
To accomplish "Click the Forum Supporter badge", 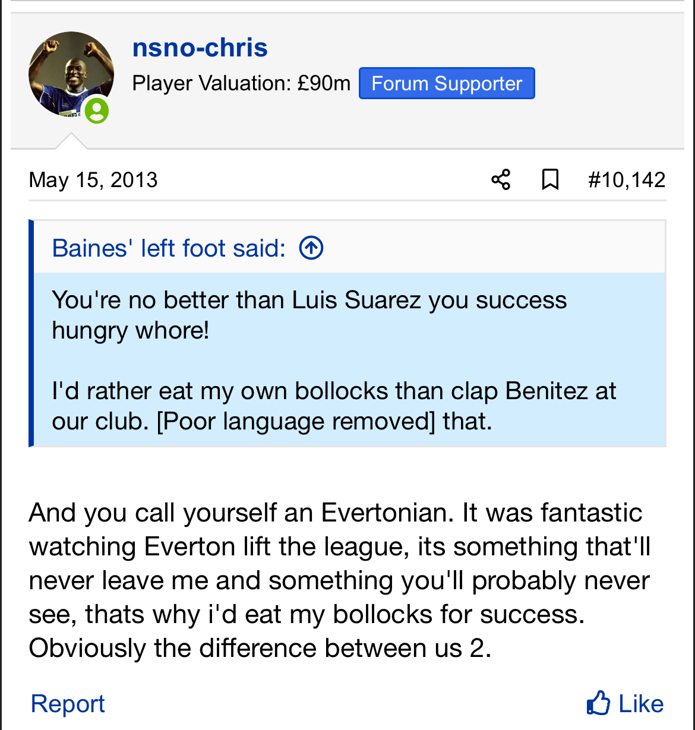I will [x=447, y=83].
